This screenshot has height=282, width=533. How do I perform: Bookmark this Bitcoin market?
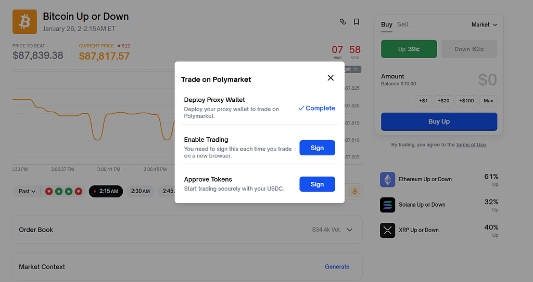357,22
